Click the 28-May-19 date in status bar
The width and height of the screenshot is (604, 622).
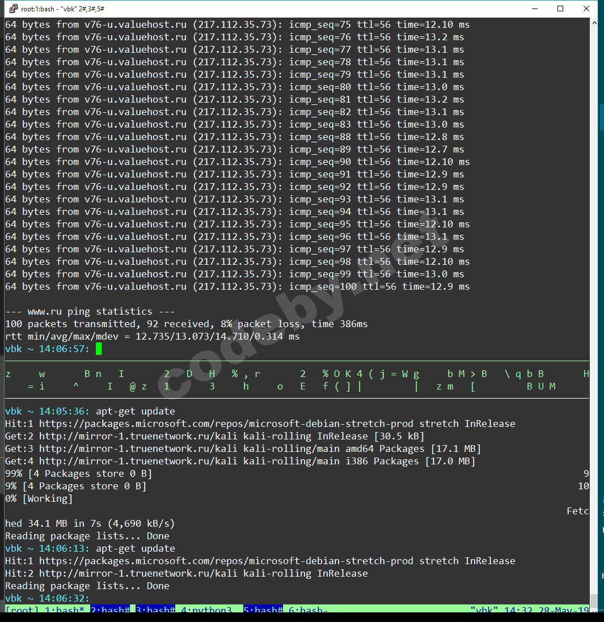click(564, 610)
